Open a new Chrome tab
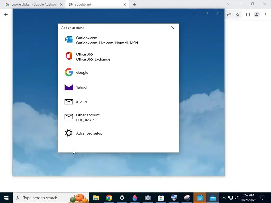This screenshot has height=203, width=271. tap(135, 4)
